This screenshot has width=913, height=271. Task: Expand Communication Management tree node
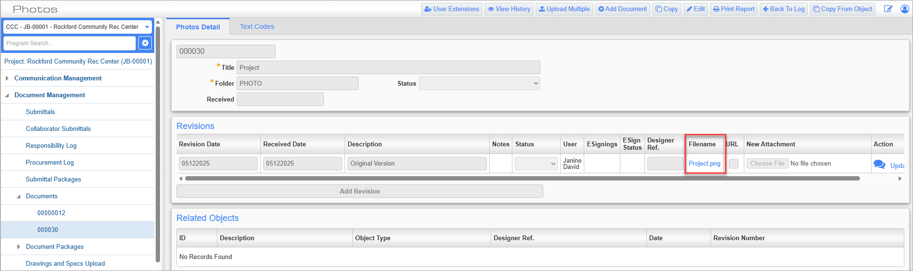pos(7,78)
